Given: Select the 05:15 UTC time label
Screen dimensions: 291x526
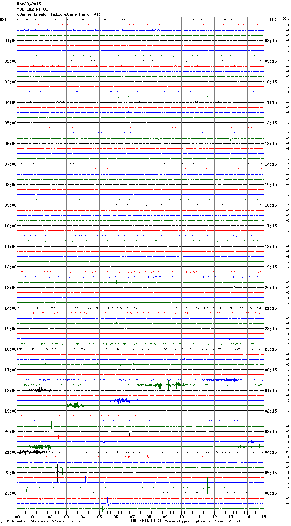Looking at the screenshot, I should point(271,473).
